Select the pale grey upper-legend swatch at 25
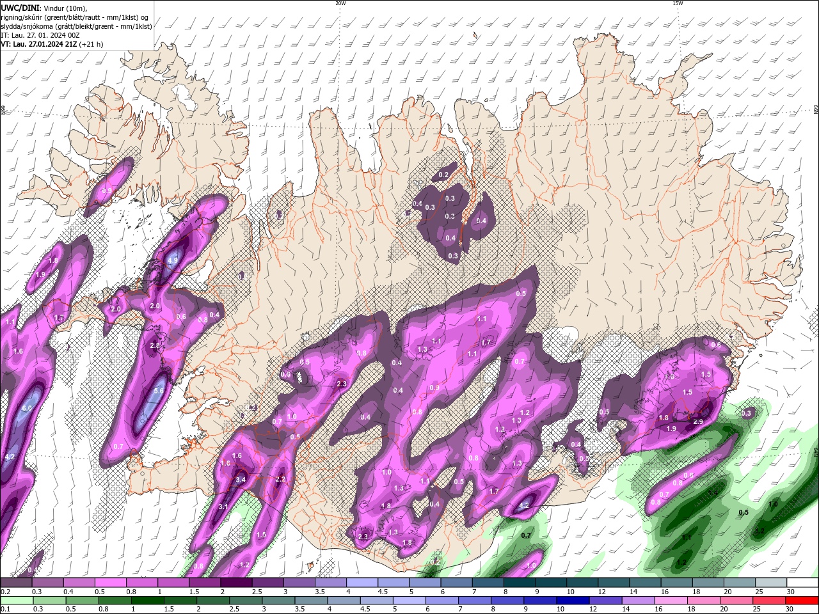This screenshot has width=819, height=614. click(770, 583)
